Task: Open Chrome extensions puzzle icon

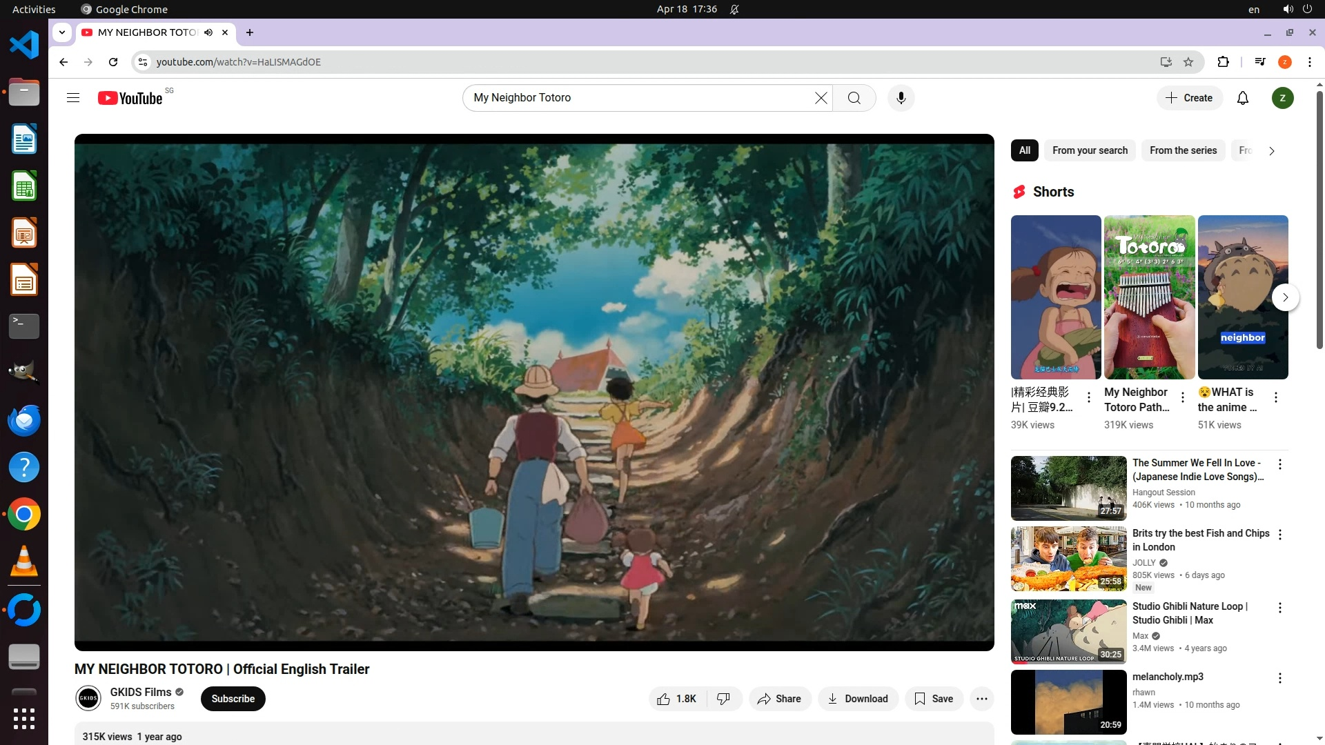Action: coord(1223,62)
